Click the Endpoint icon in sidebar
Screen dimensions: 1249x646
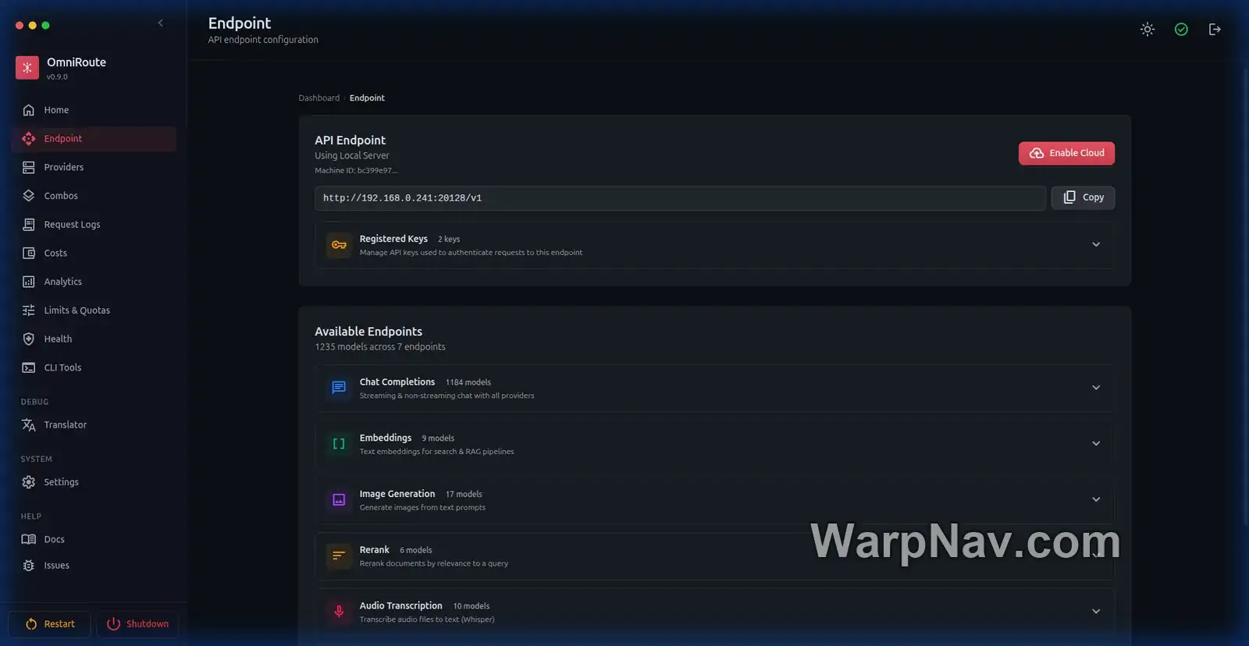tap(29, 139)
